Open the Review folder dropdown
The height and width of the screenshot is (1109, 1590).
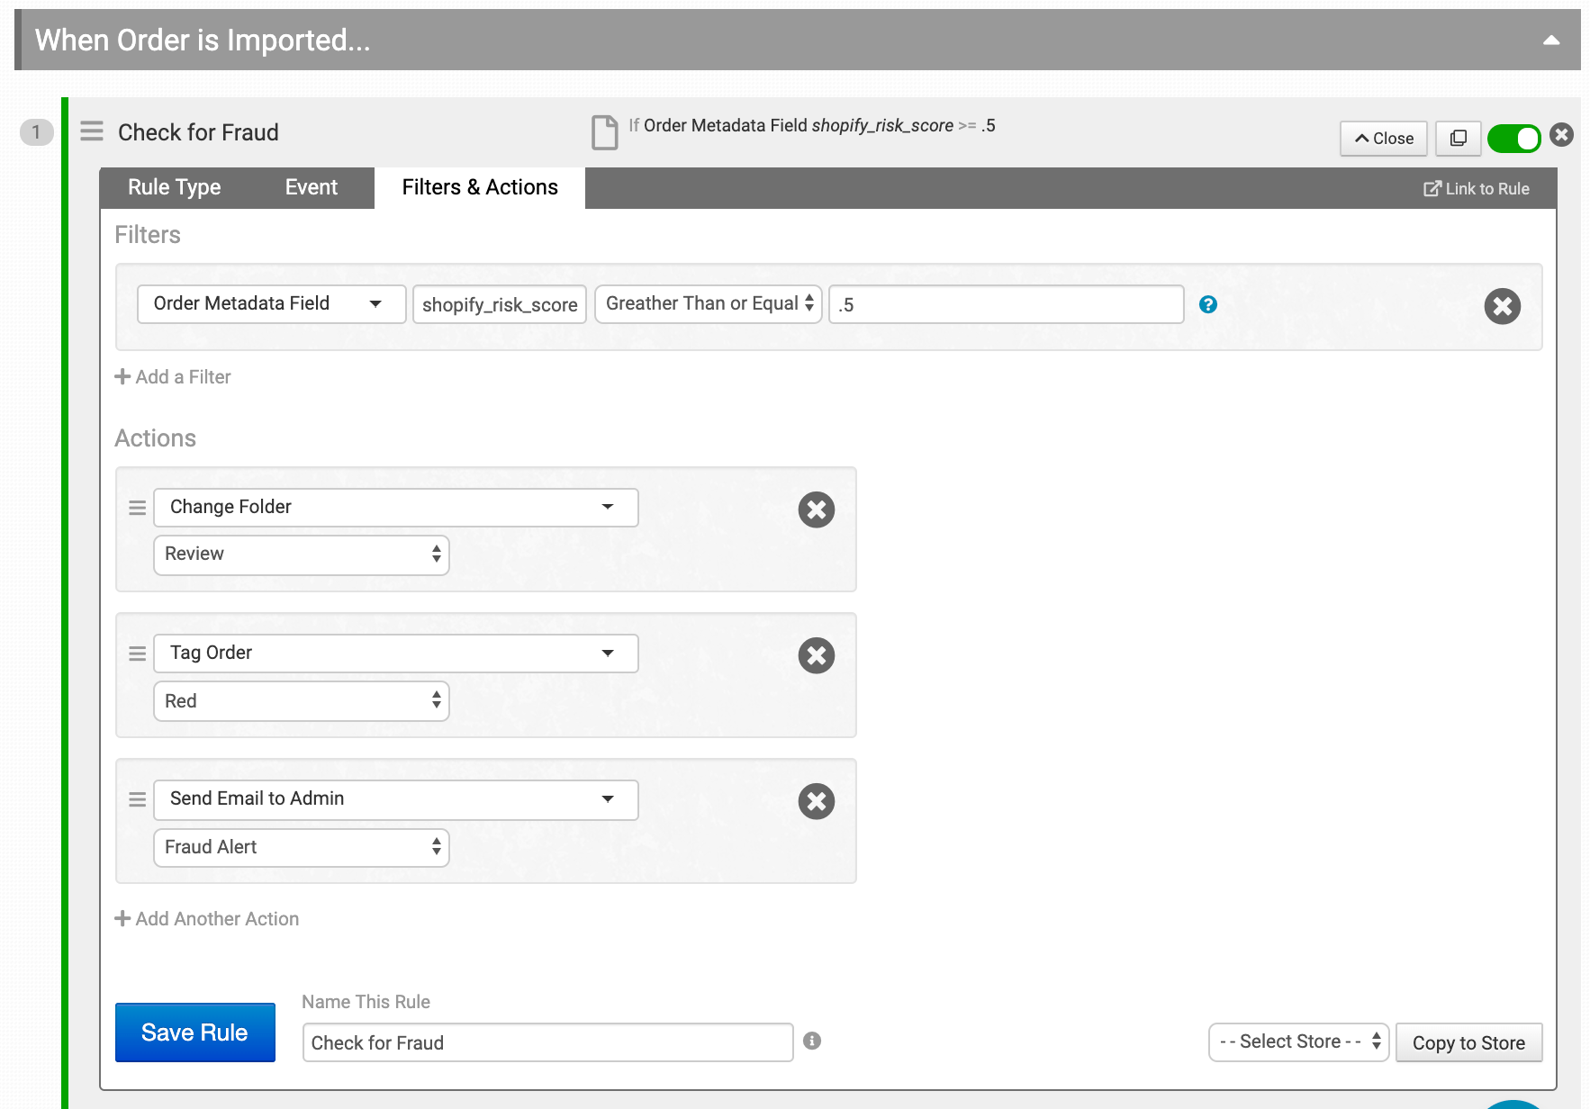302,554
